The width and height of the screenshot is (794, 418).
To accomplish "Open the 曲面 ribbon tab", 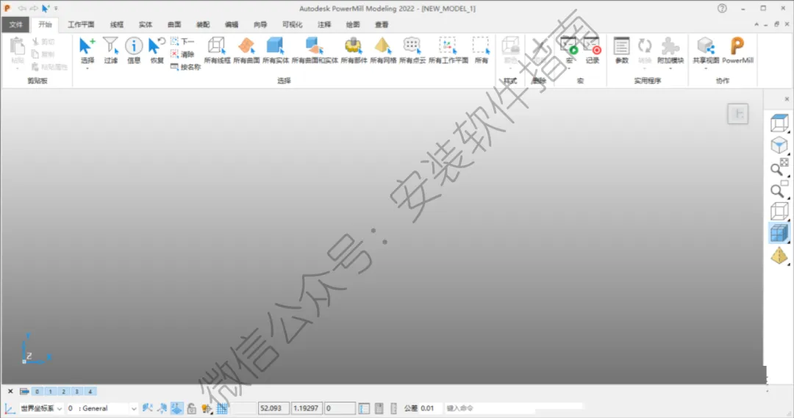I will (x=174, y=24).
